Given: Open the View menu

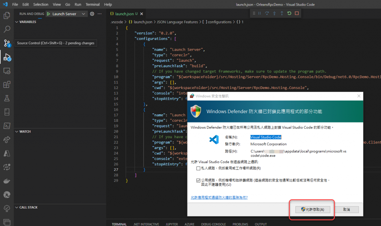Looking at the screenshot, I should pos(57,4).
